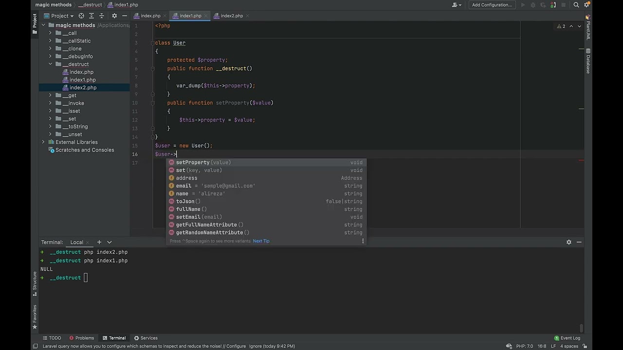
Task: Open the TODO tool window
Action: 52,338
